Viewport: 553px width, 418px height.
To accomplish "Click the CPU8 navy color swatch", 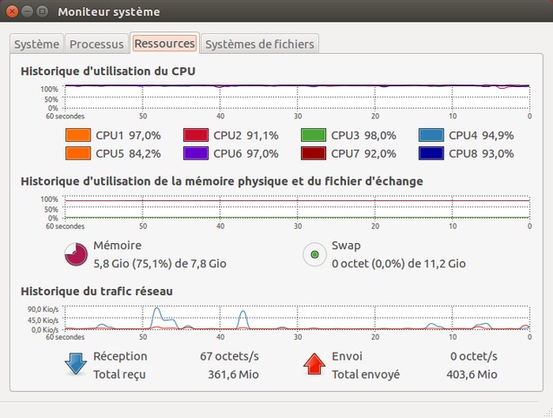I will click(x=432, y=153).
